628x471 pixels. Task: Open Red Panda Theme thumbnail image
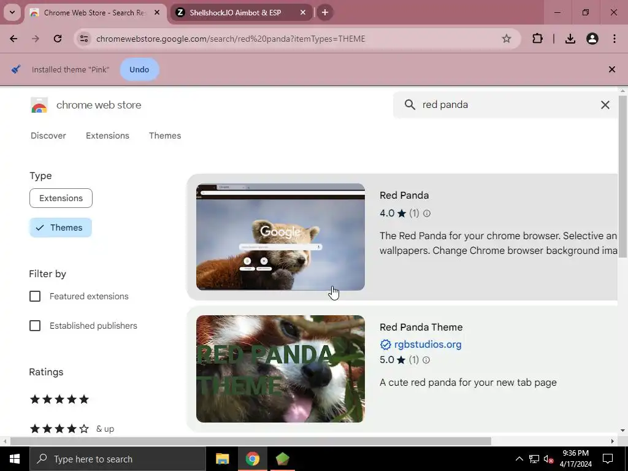click(x=280, y=369)
